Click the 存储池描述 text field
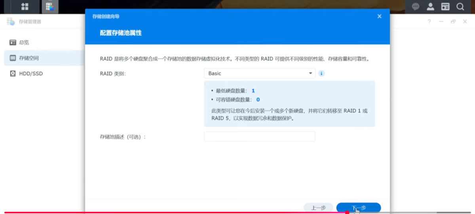The image size is (475, 214). tap(259, 136)
